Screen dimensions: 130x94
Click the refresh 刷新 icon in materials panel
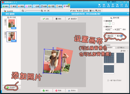[x=122, y=51]
